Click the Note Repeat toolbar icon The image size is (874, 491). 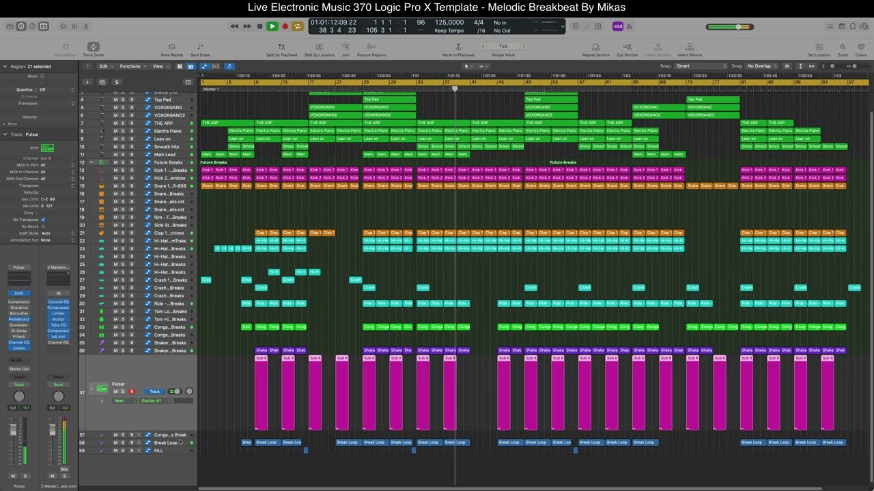click(x=171, y=47)
